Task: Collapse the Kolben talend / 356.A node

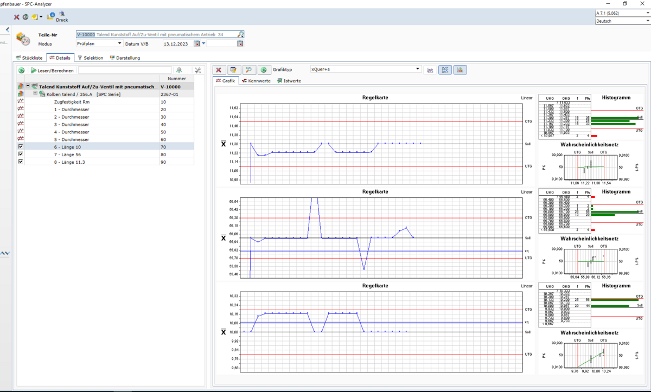Action: (35, 94)
